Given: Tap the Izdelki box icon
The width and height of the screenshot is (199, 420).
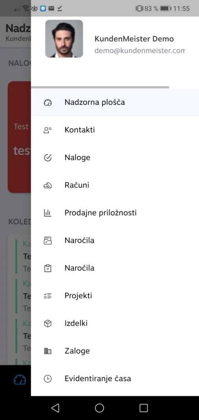Looking at the screenshot, I should [x=48, y=323].
